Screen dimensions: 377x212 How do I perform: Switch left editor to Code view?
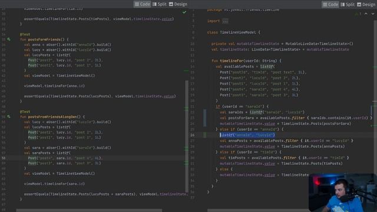(143, 4)
